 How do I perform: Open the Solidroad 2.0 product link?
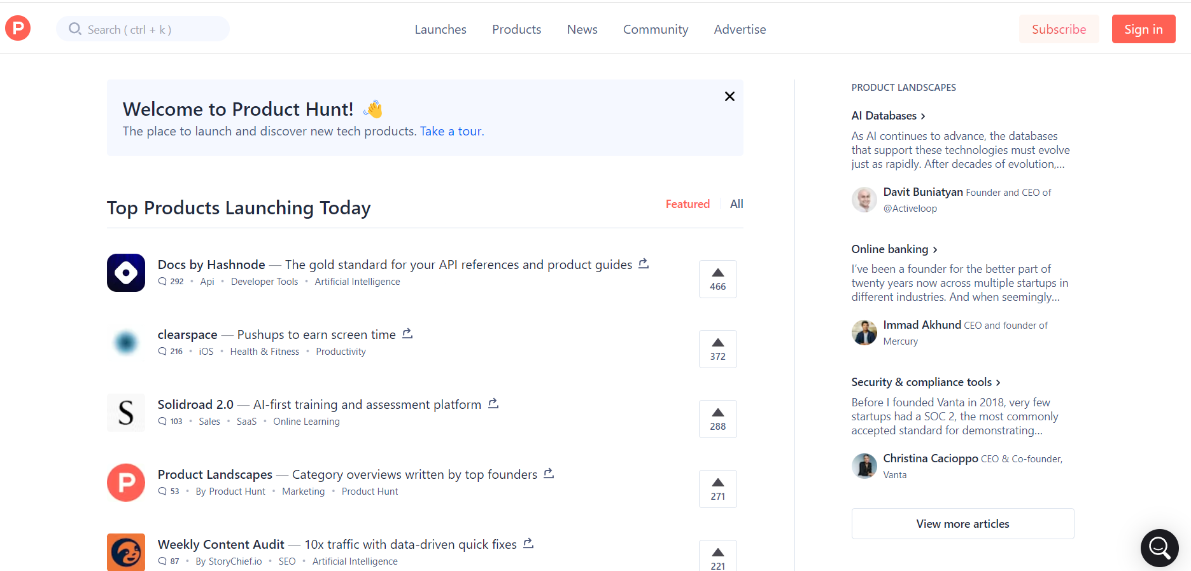point(195,404)
